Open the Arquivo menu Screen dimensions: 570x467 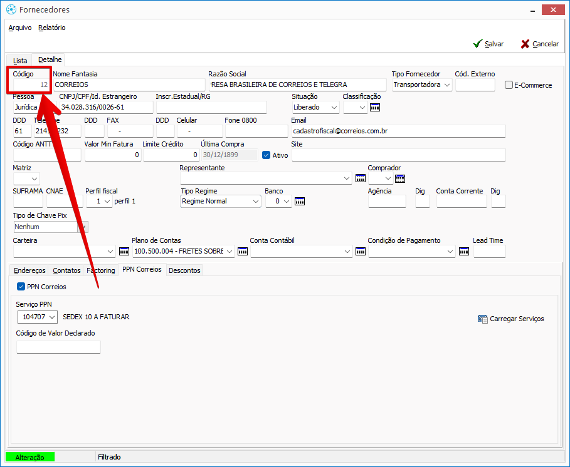click(x=20, y=28)
